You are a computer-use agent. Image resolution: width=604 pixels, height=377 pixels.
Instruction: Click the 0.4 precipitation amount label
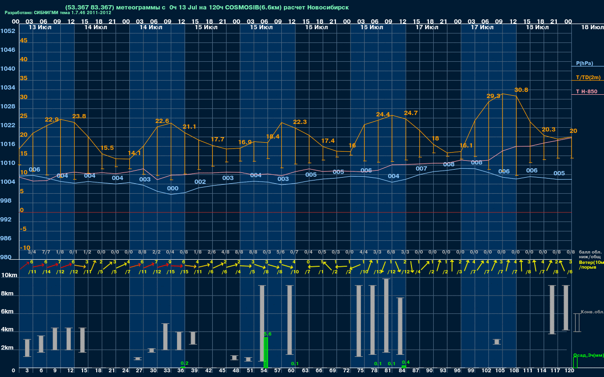[x=406, y=362]
